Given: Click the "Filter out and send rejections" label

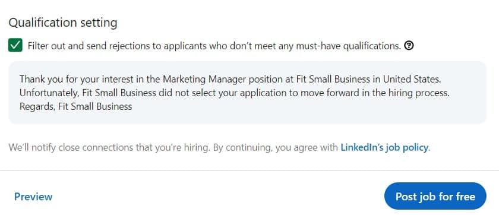Looking at the screenshot, I should point(214,46).
